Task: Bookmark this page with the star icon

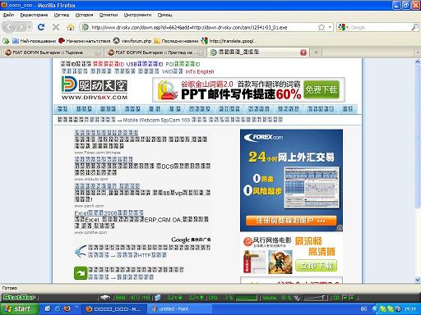Action: (322, 27)
